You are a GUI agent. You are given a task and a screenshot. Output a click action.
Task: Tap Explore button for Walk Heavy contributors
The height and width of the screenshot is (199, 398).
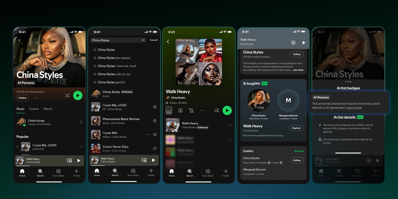pyautogui.click(x=296, y=128)
